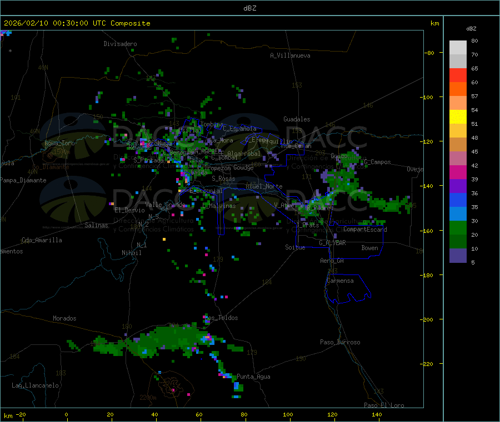The width and height of the screenshot is (500, 422).
Task: Select the light gray 70-80 dBZ swatch
Action: [x=458, y=48]
